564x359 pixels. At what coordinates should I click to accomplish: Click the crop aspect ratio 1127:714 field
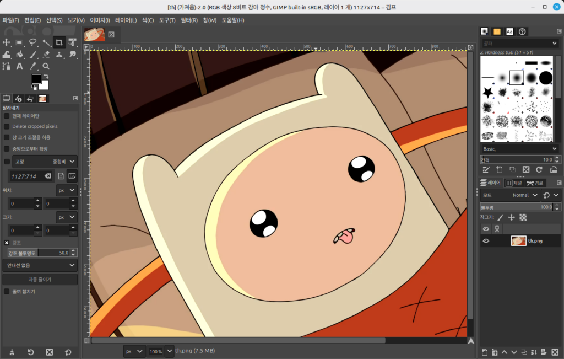[25, 176]
